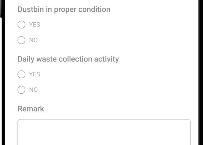Click the NO label under Dustbin condition
204x145 pixels.
33,40
